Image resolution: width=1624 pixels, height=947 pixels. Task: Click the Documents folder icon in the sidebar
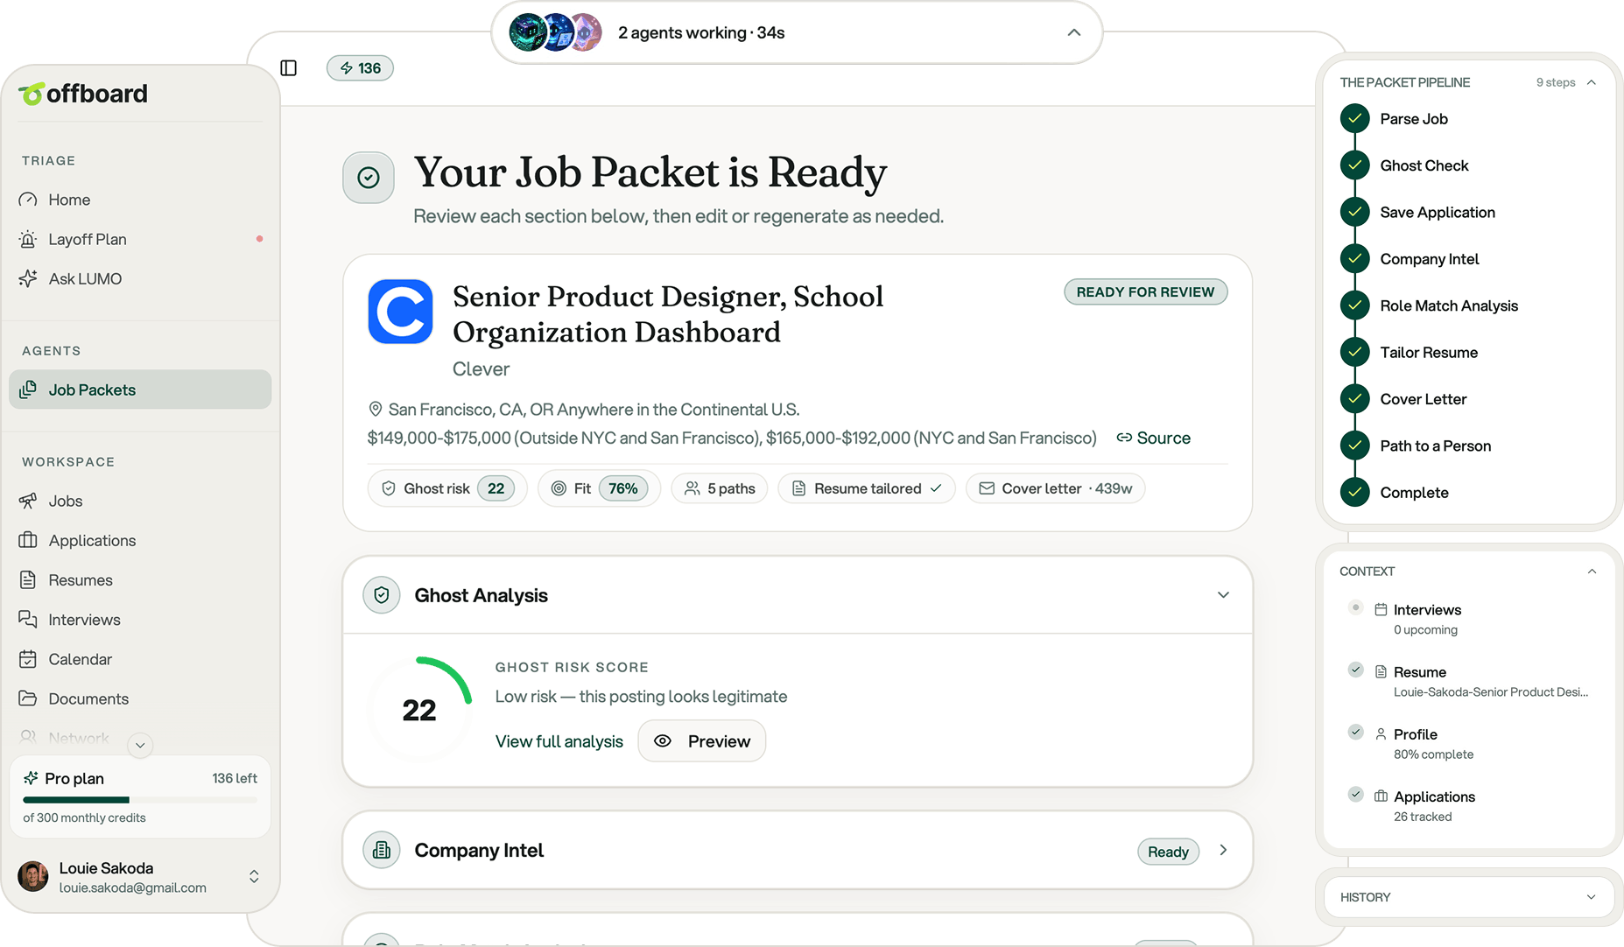[x=28, y=698]
